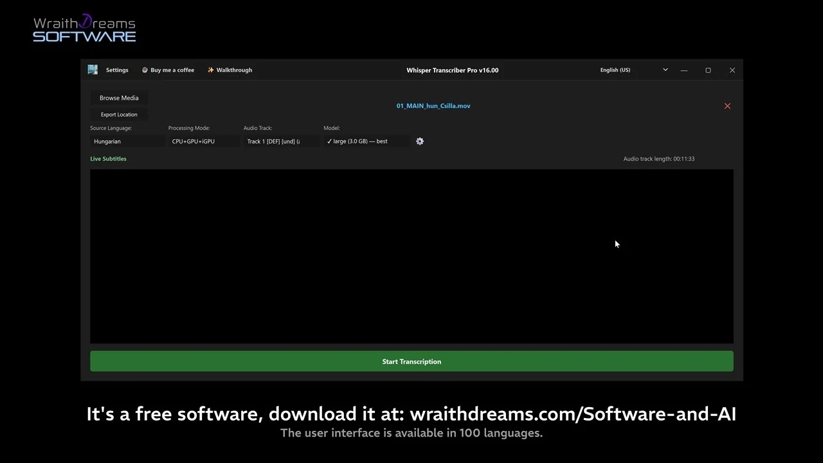Click the 01_MAIN_hun_Csilla.mov file name

click(x=433, y=106)
